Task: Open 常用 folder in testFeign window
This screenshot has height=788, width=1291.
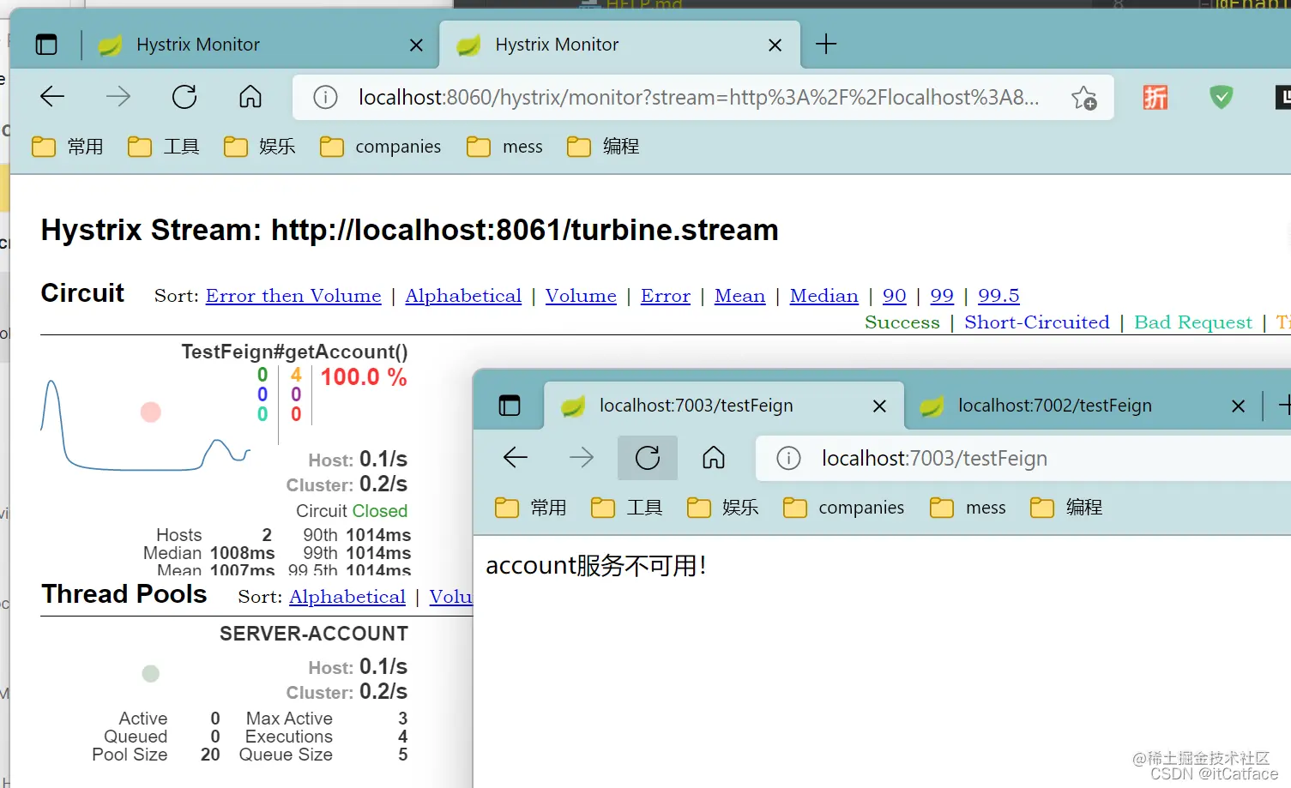Action: pos(531,508)
